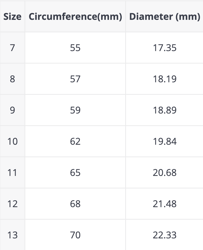The image size is (203, 250).
Task: Click the diameter value 19.84
Action: click(x=165, y=142)
